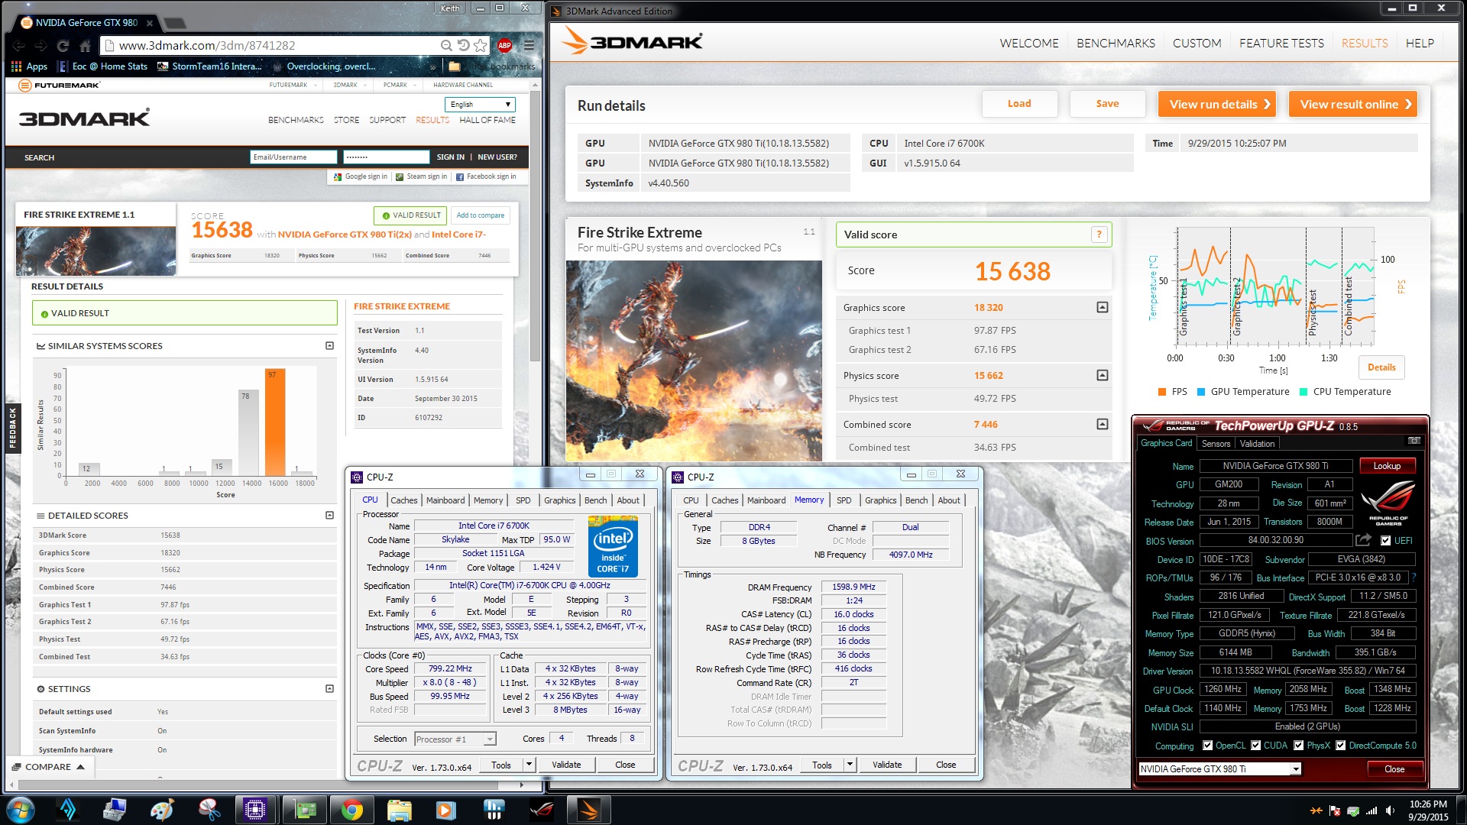This screenshot has width=1467, height=825.
Task: Click the zoom magnifier icon in address bar
Action: click(x=446, y=46)
